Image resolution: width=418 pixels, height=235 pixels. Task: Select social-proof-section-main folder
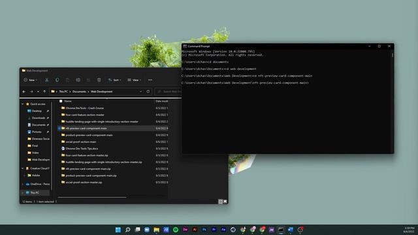point(81,142)
